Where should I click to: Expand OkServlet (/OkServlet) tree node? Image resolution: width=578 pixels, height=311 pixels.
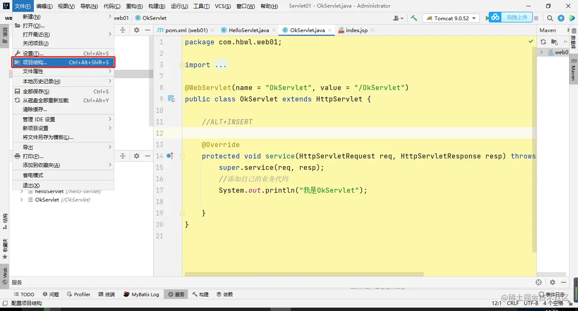(x=22, y=199)
